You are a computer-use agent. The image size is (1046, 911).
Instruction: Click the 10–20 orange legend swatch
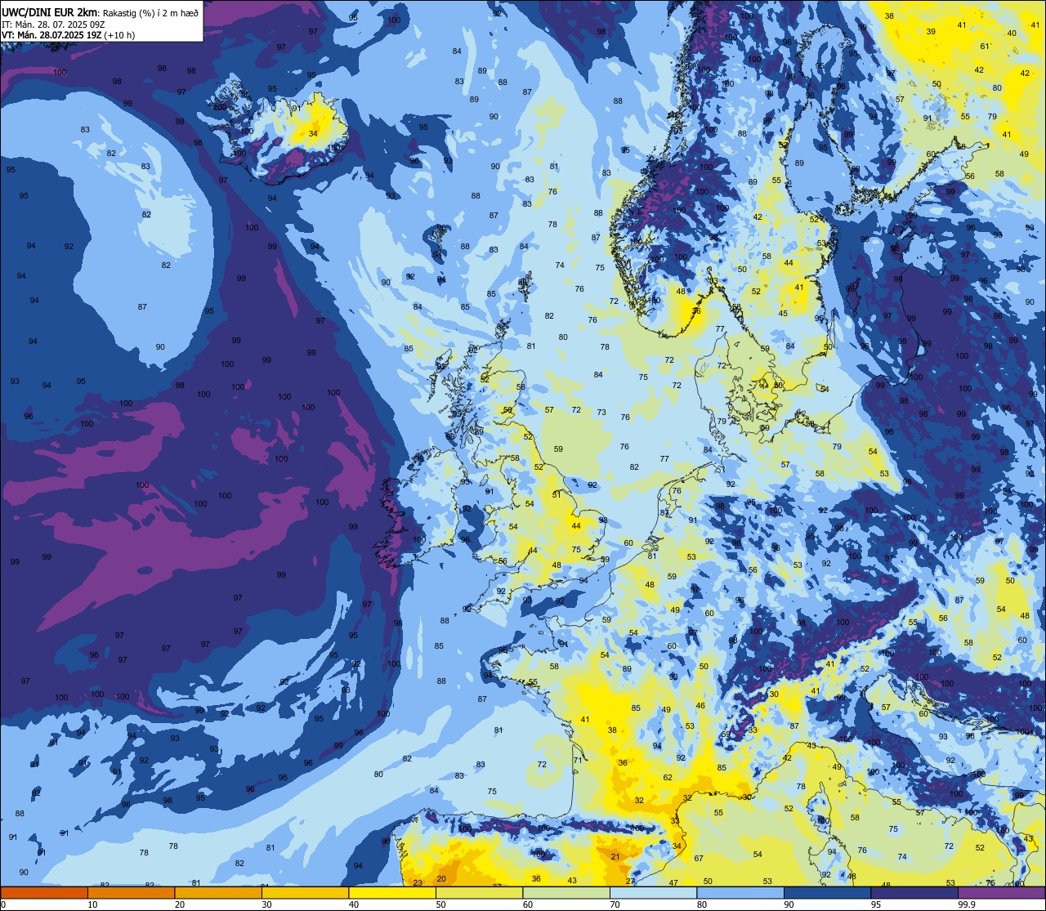coord(131,892)
